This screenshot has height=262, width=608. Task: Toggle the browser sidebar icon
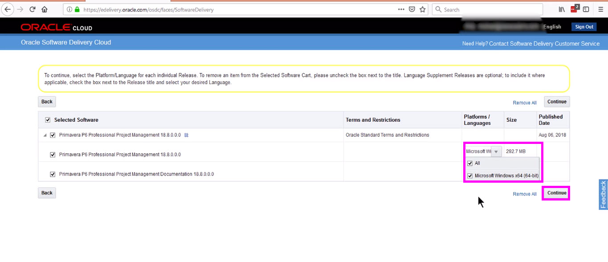(x=586, y=9)
